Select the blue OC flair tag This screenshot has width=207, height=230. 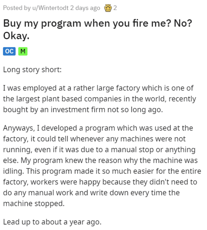tap(9, 51)
